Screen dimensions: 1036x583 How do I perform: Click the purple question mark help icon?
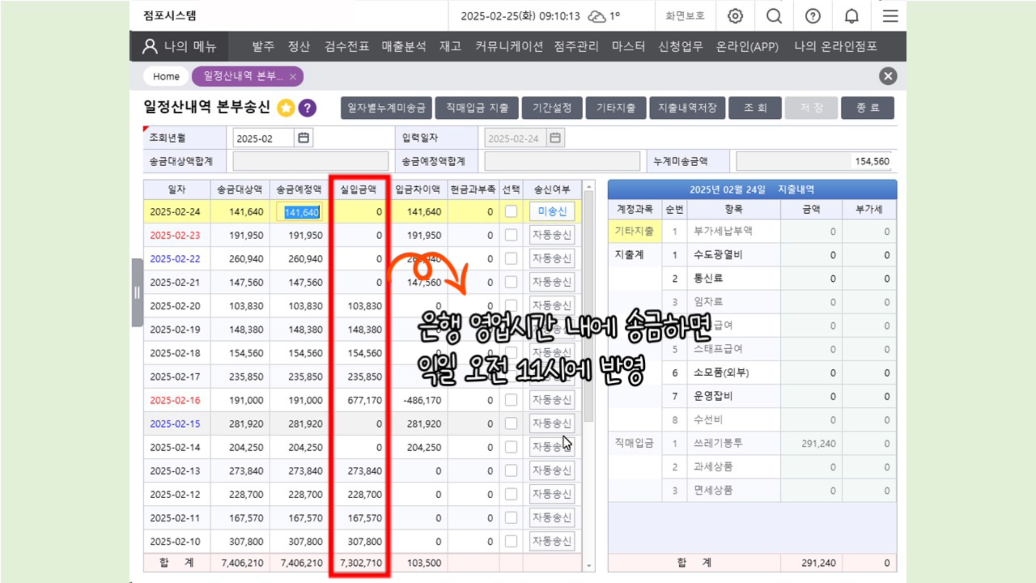click(x=308, y=108)
